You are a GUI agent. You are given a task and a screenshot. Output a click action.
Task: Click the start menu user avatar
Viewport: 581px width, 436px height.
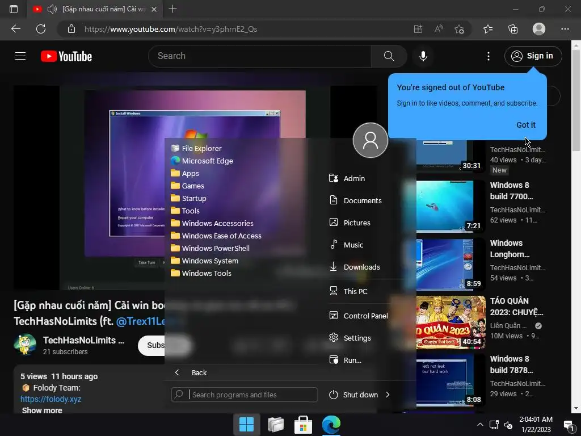click(x=370, y=140)
